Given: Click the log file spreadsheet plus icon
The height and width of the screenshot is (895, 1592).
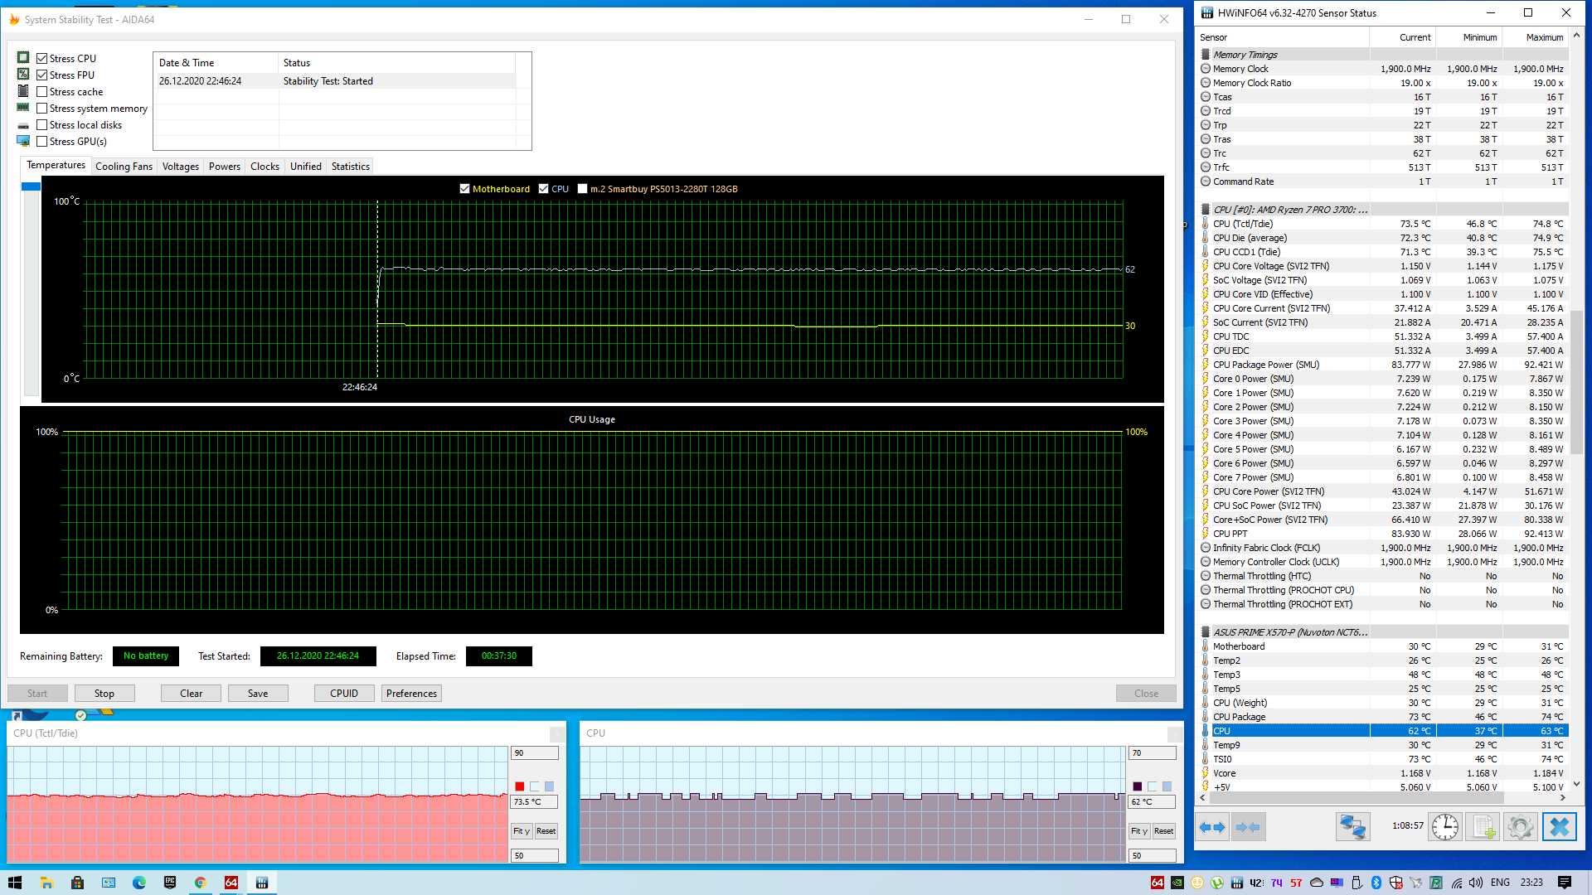Looking at the screenshot, I should 1483,827.
